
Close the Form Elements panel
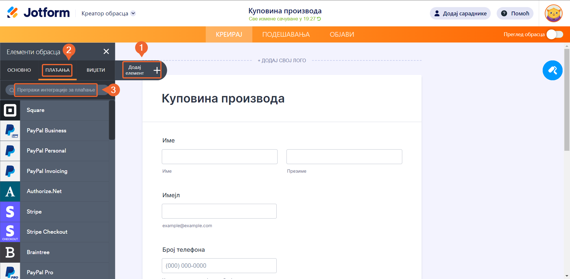[x=106, y=52]
